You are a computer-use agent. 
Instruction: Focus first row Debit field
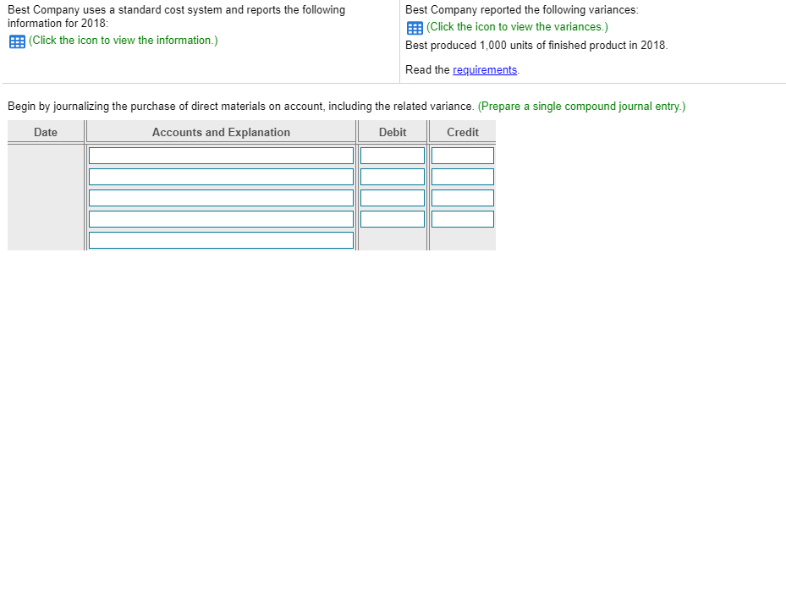click(393, 156)
